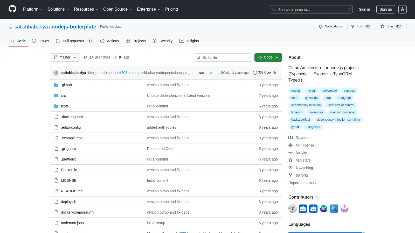Click the Sign up button
The height and width of the screenshot is (233, 415).
point(386,9)
